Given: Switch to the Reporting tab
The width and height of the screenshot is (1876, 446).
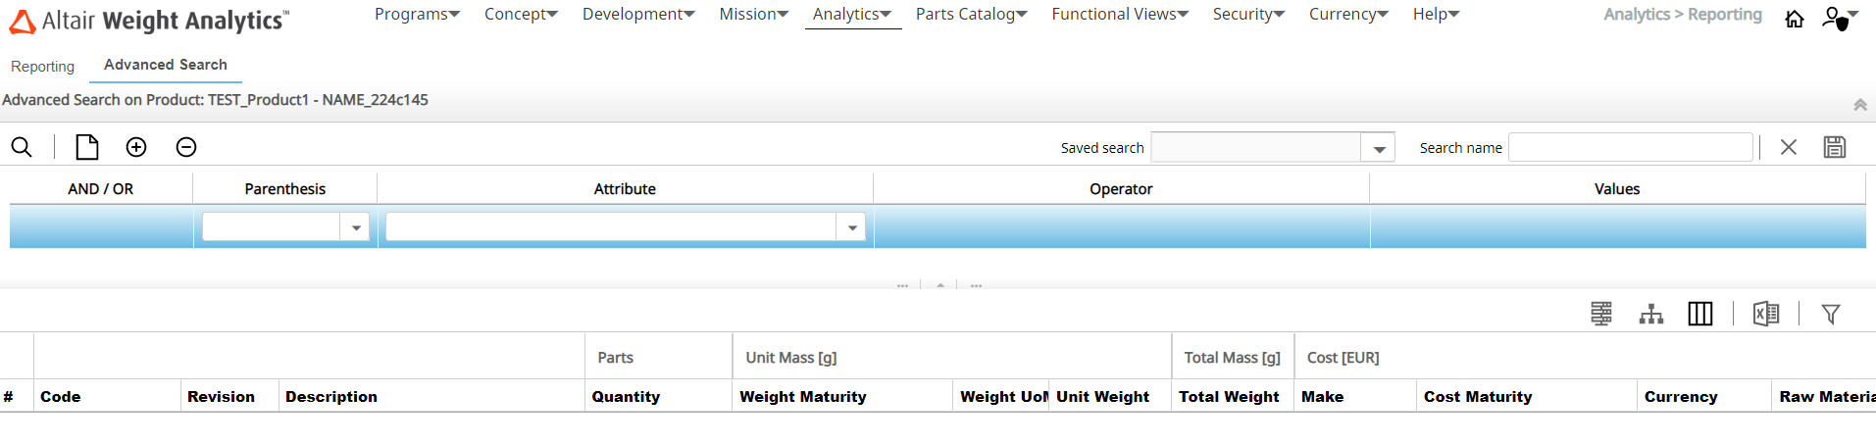Looking at the screenshot, I should point(43,67).
